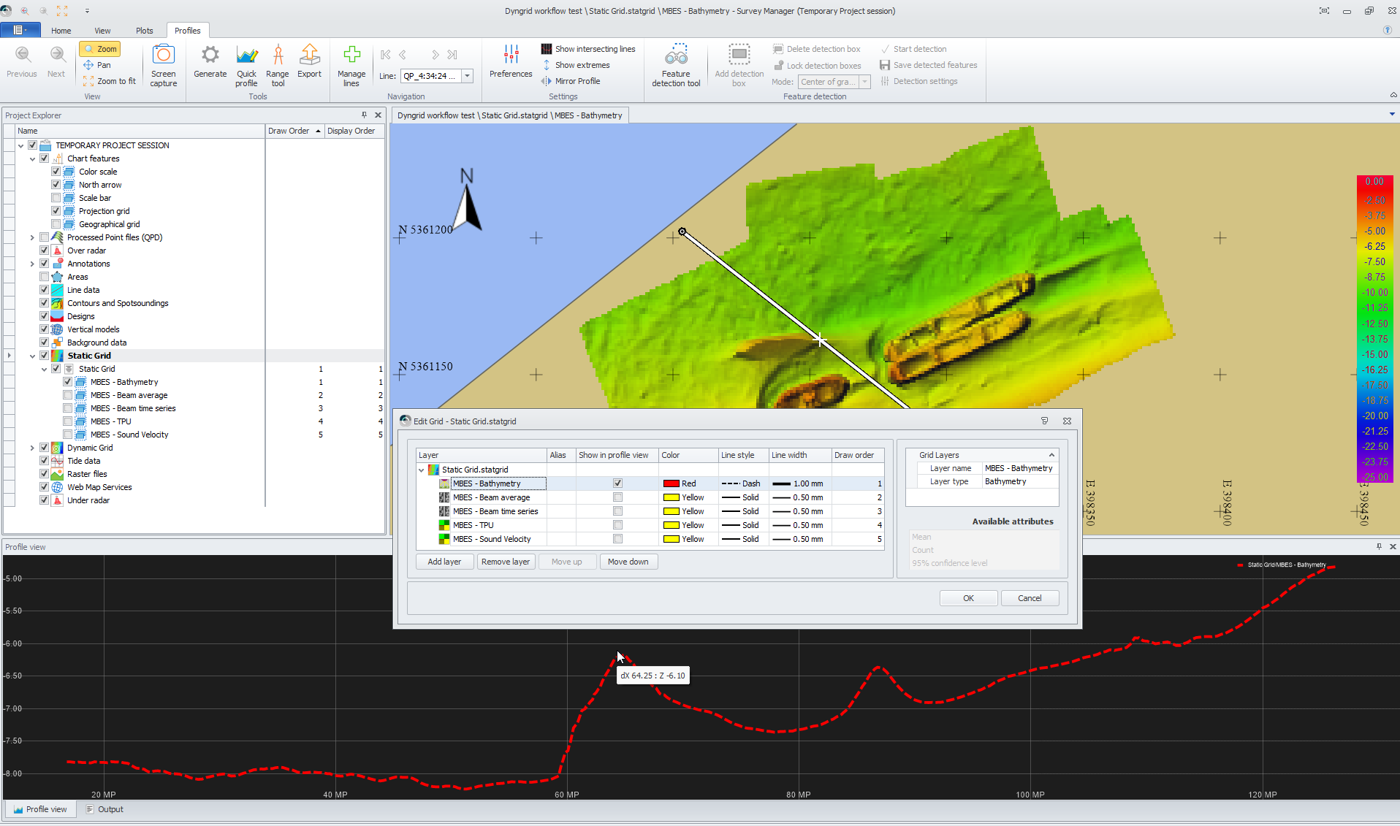Open the Line selection dropdown
The image size is (1400, 826).
(x=467, y=76)
